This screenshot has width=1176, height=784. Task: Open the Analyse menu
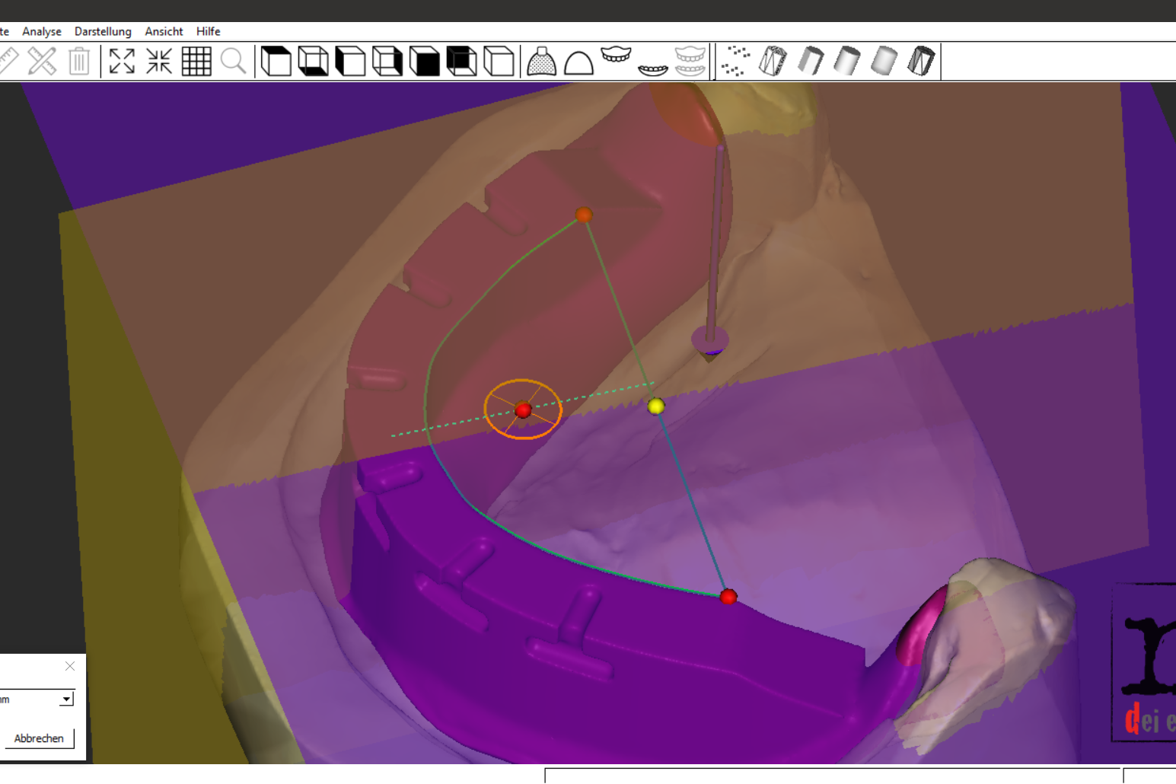[42, 31]
